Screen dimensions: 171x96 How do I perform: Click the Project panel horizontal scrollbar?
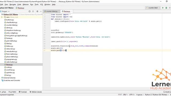[15, 90]
